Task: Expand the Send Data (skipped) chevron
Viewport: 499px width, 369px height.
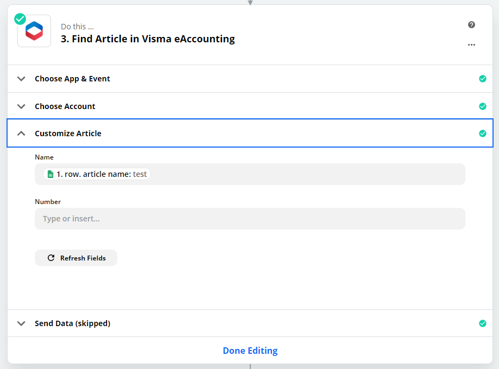Action: point(21,323)
